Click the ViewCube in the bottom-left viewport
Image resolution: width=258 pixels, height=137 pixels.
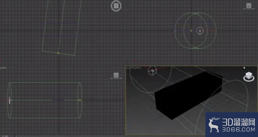(x=116, y=75)
